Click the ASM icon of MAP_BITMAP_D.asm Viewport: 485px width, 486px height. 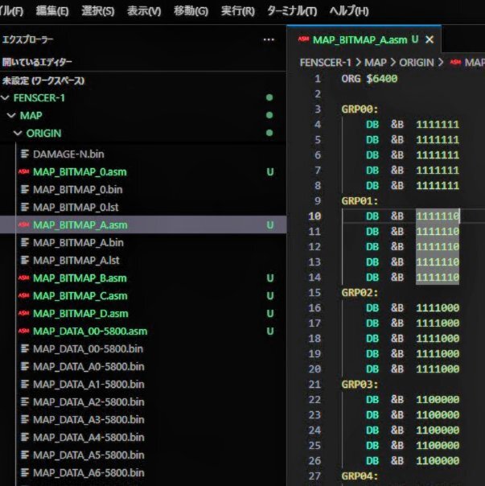pyautogui.click(x=24, y=313)
